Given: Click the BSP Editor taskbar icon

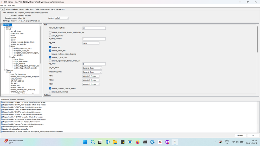Looking at the screenshot, I should point(175,142).
